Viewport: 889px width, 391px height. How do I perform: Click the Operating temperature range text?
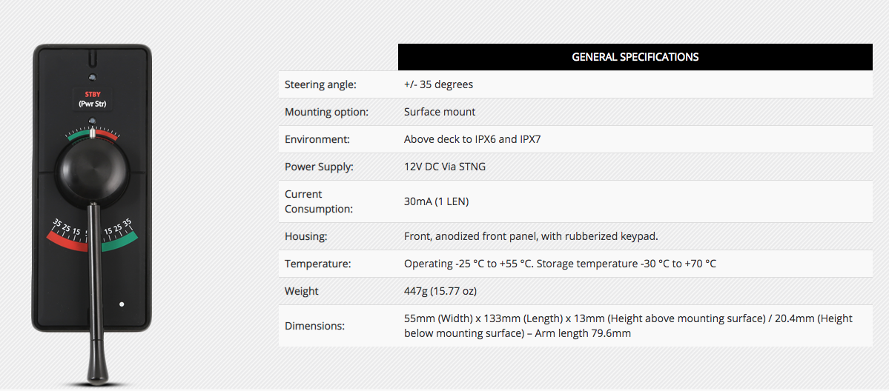(x=560, y=264)
